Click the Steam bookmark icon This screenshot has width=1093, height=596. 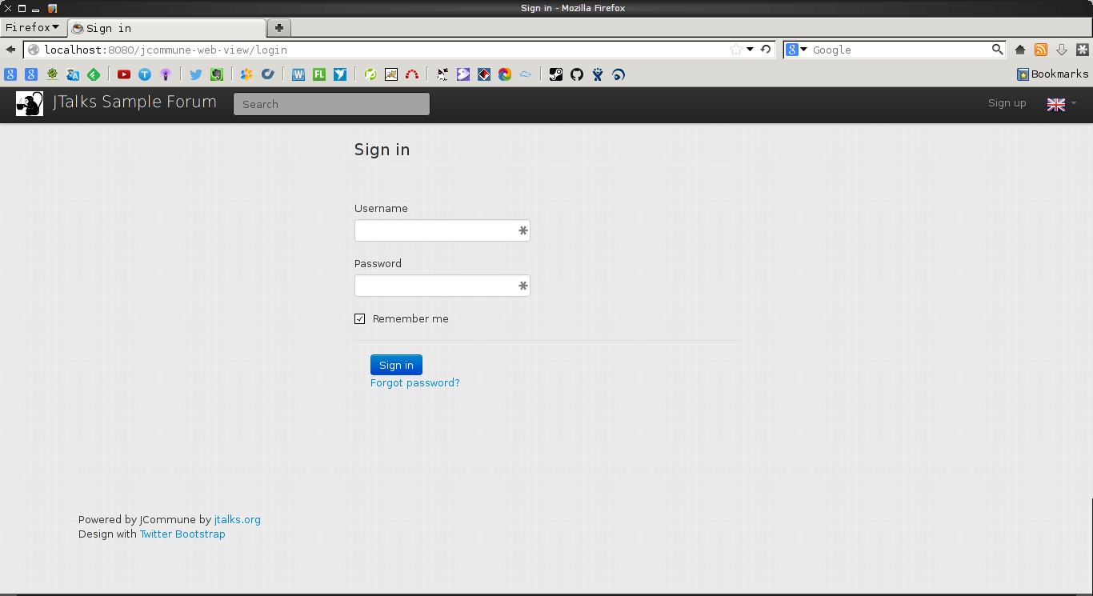pos(555,74)
